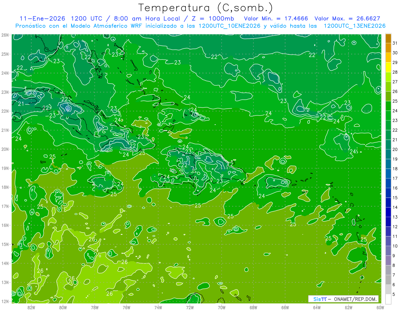The height and width of the screenshot is (312, 404).
Task: Click the legend swatch between 6 and 7
Action: (388, 280)
